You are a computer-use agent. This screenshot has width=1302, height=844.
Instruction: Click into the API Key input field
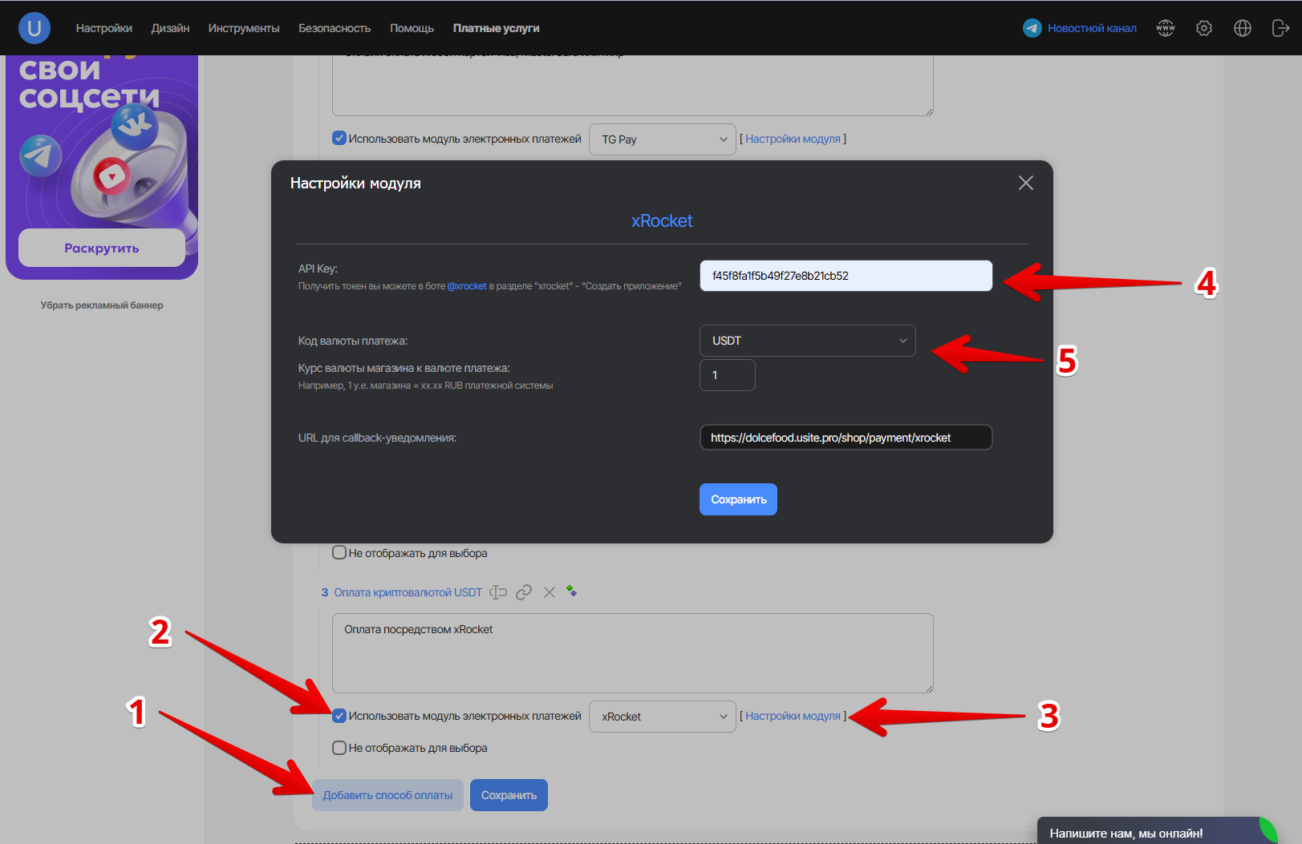[x=846, y=276]
